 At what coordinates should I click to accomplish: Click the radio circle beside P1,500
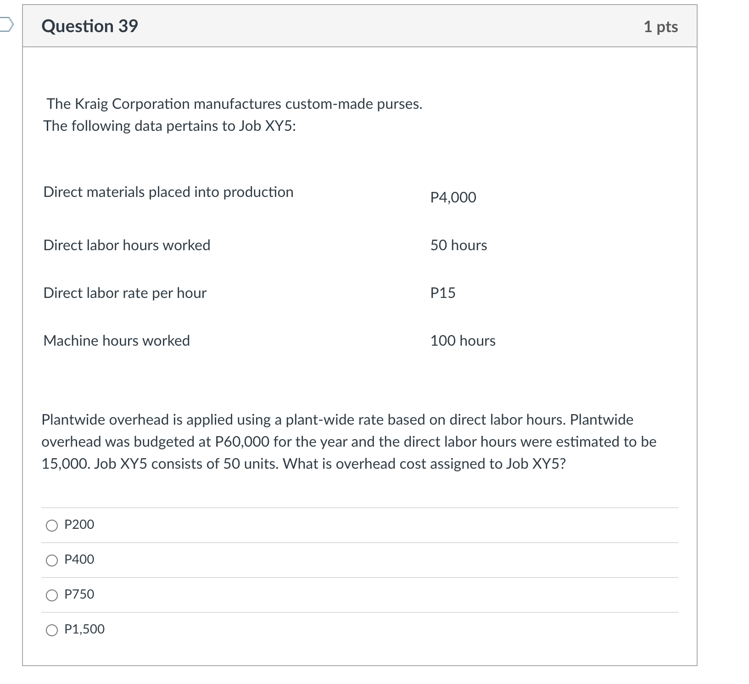(51, 629)
